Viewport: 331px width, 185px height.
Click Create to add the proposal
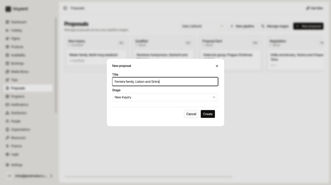(x=208, y=114)
